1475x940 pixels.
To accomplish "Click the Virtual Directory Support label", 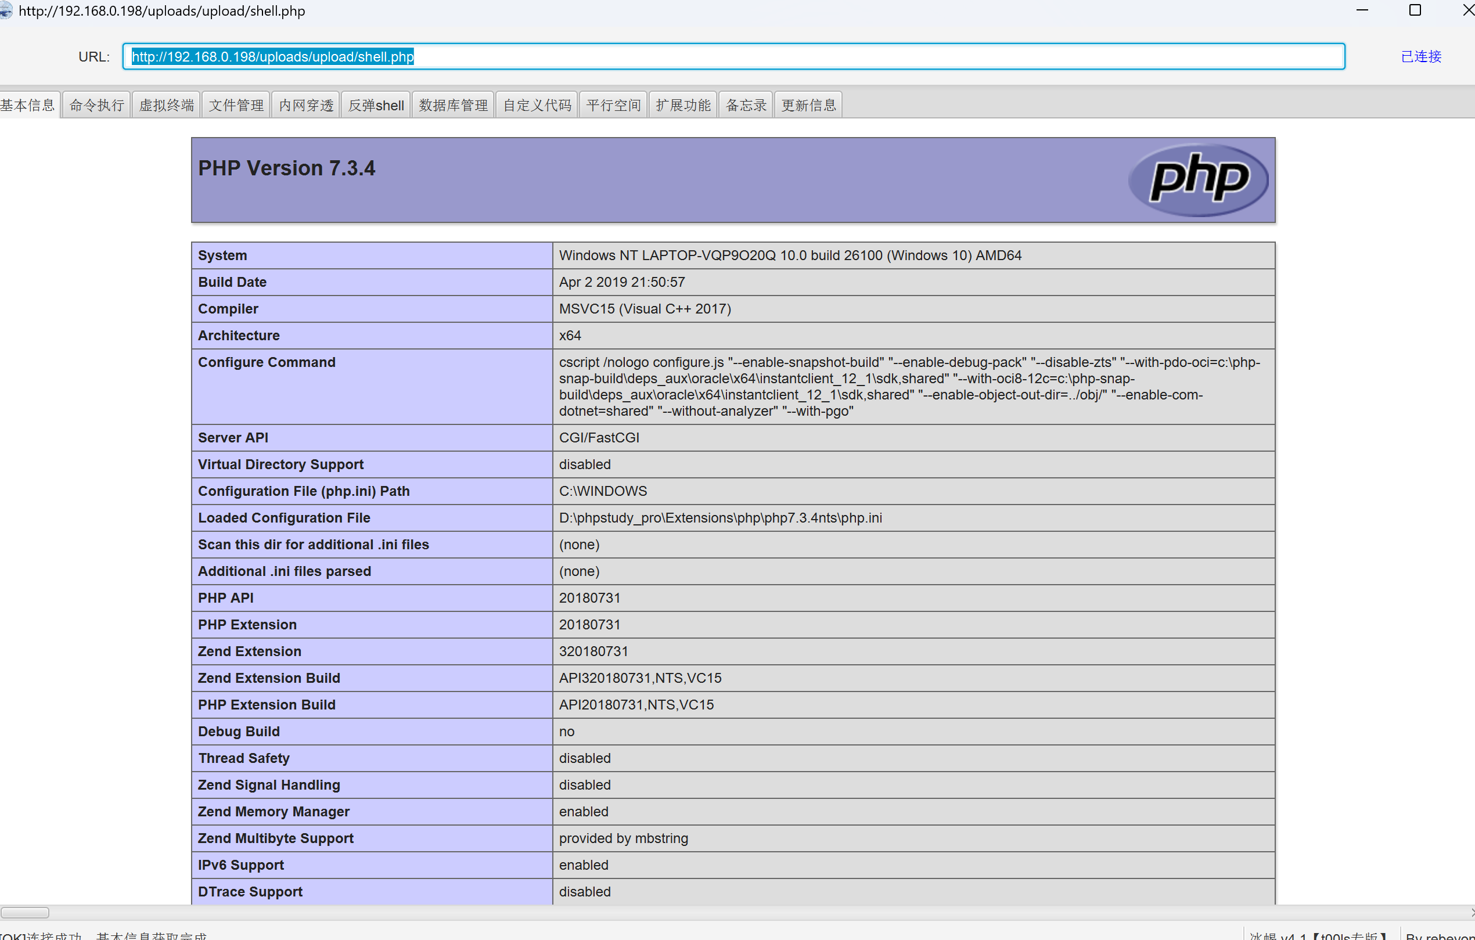I will coord(280,465).
